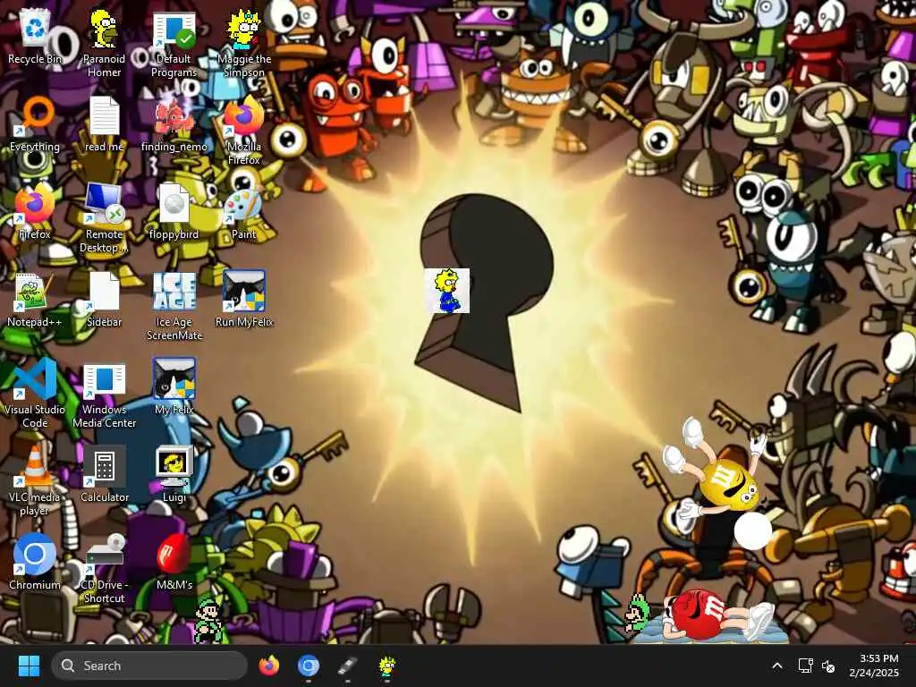The width and height of the screenshot is (916, 687).
Task: Open the Windows Start menu
Action: (x=29, y=666)
